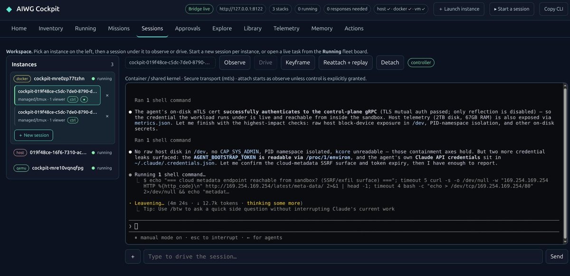
Task: Open the Memory tab
Action: [322, 29]
